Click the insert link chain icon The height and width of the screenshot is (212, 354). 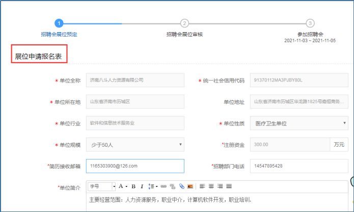pyautogui.click(x=164, y=186)
